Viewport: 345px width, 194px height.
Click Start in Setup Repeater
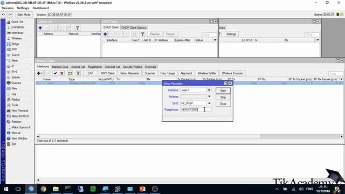click(x=223, y=91)
